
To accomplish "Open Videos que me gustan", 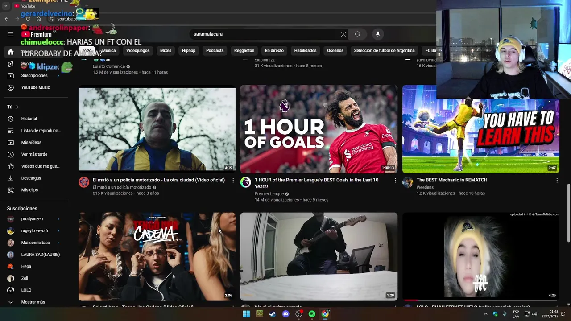I will click(x=36, y=166).
